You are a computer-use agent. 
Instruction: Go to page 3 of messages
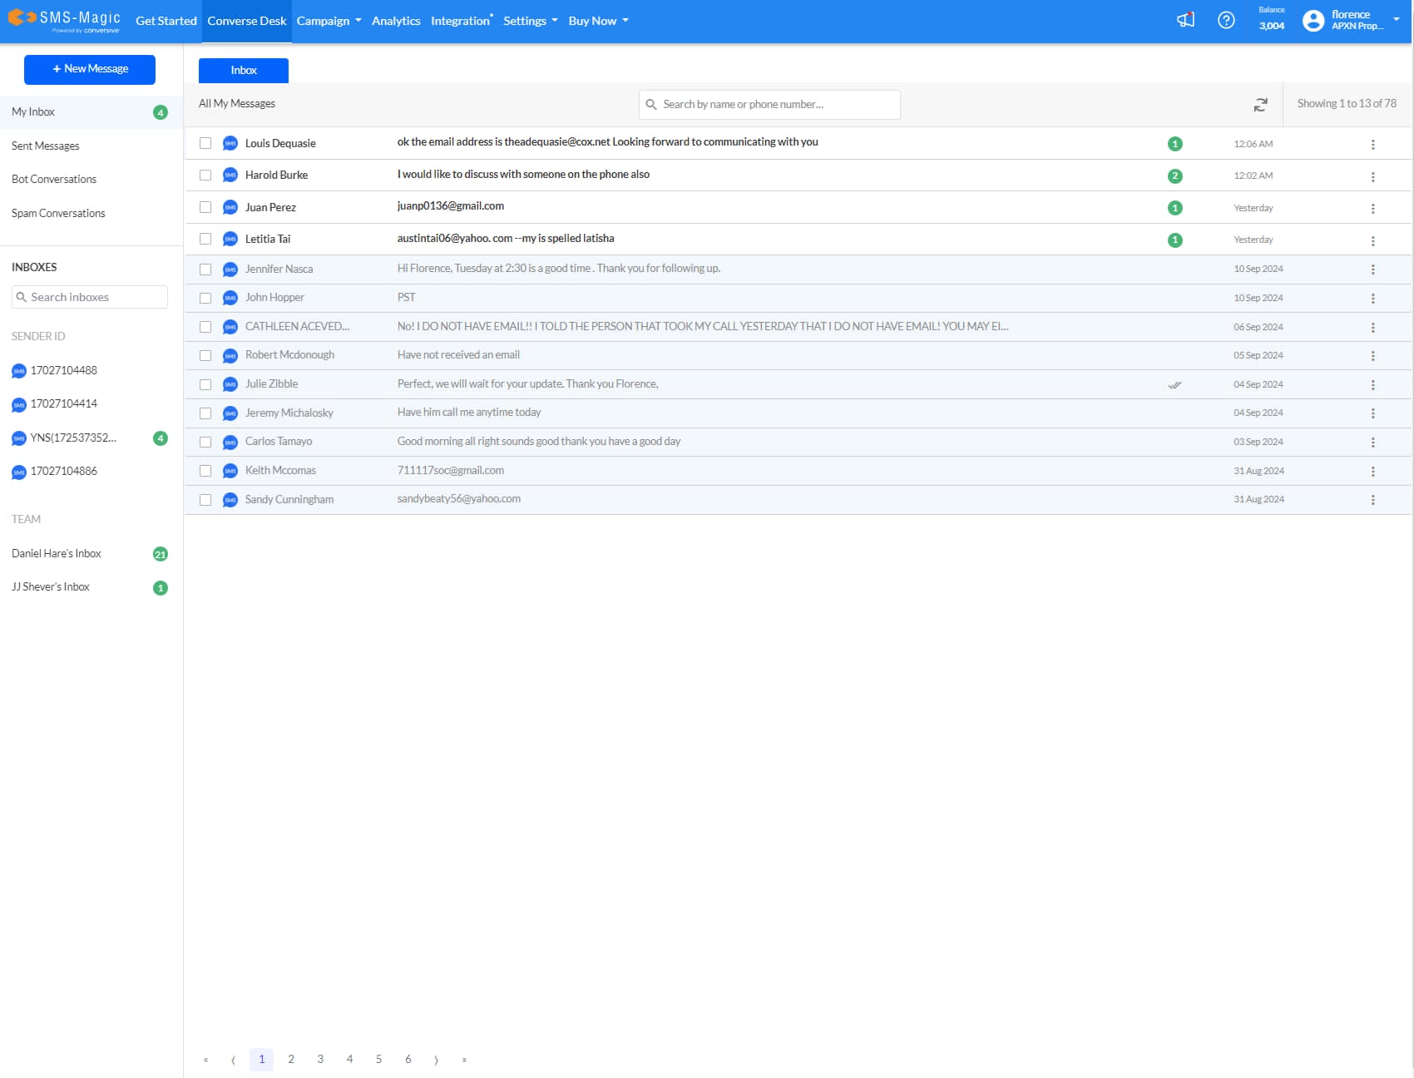(x=320, y=1060)
